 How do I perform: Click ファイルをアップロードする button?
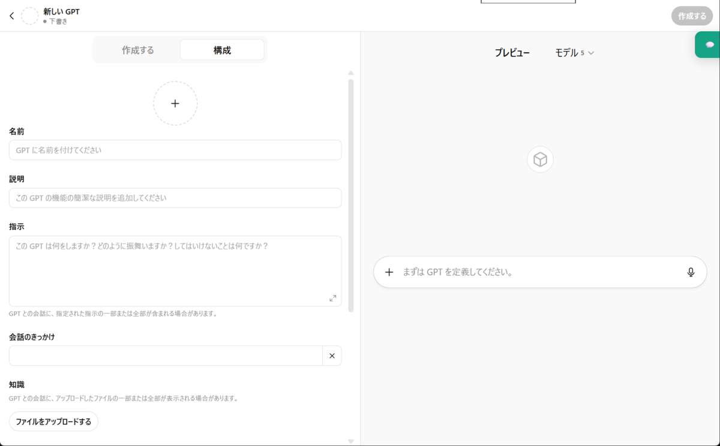tap(53, 421)
